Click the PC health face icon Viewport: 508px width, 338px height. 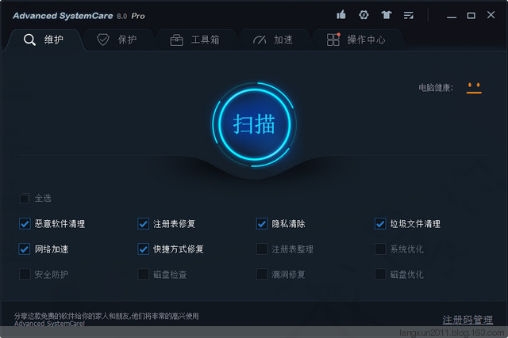pos(474,87)
